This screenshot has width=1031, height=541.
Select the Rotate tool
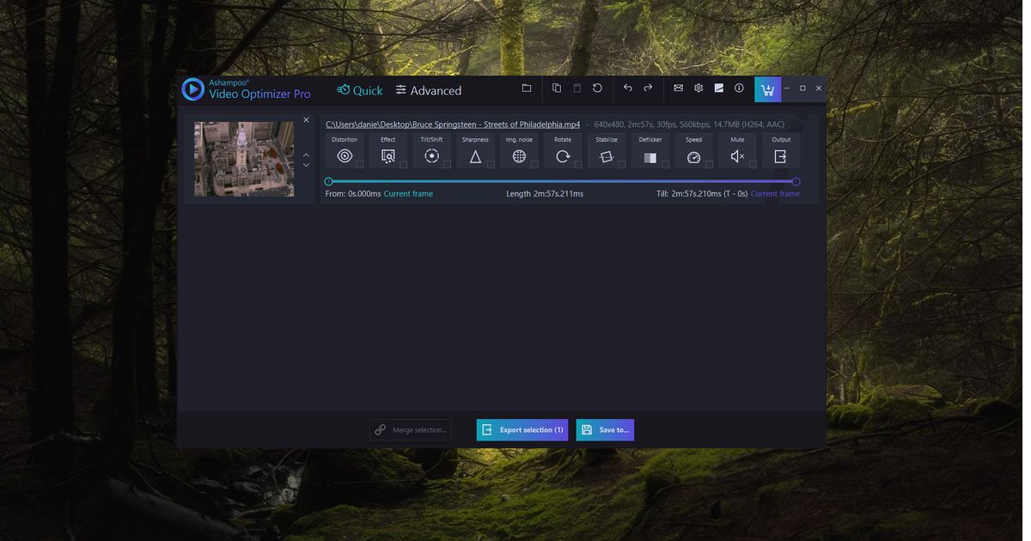(x=563, y=155)
